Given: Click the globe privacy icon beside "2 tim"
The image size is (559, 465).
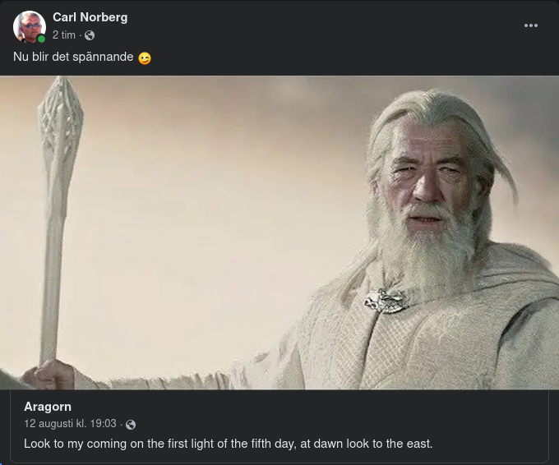Looking at the screenshot, I should click(90, 35).
